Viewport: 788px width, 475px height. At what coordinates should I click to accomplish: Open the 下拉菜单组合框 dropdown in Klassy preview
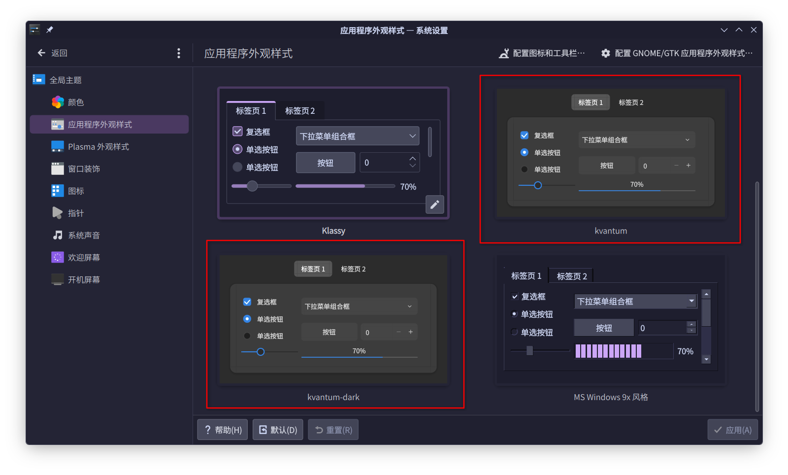click(358, 136)
